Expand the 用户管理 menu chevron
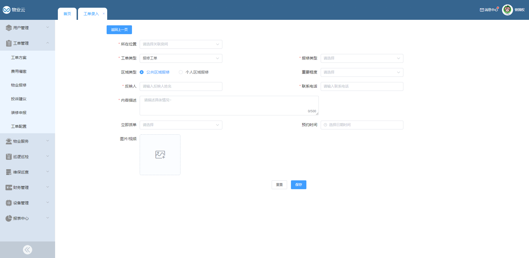529x258 pixels. click(x=48, y=27)
